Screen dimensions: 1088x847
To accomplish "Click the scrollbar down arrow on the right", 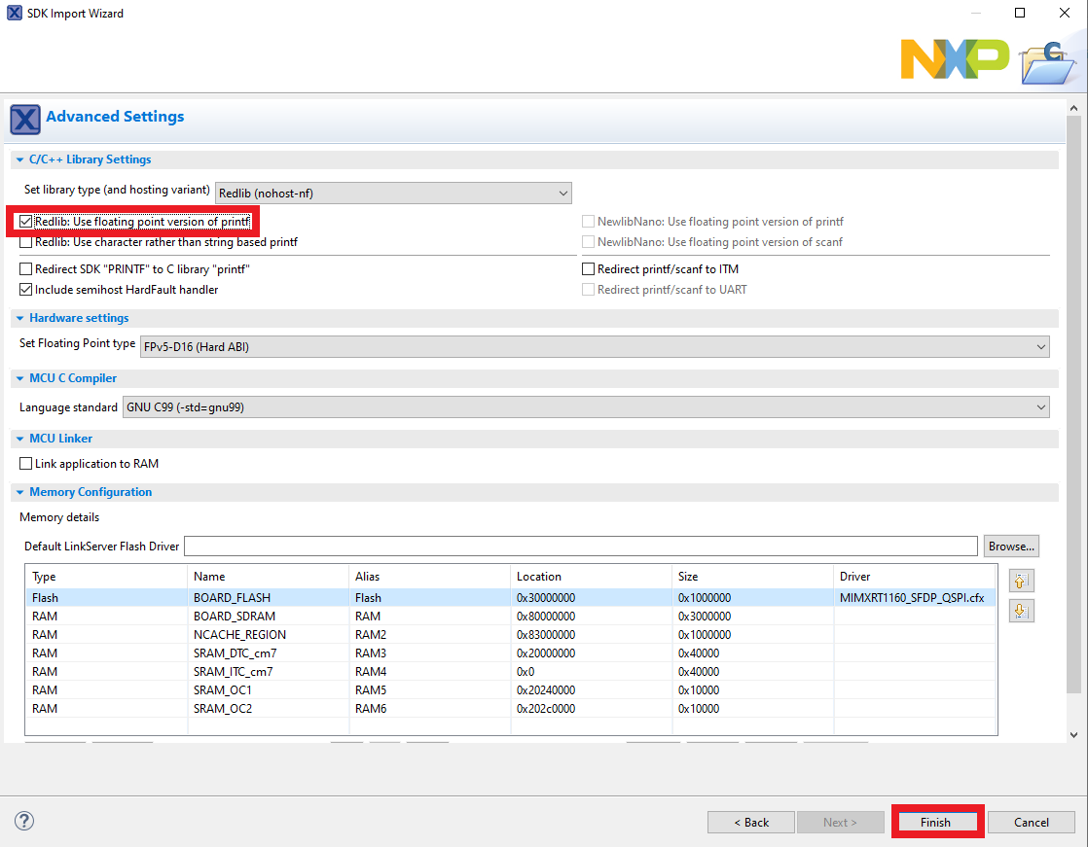I will tap(1074, 734).
